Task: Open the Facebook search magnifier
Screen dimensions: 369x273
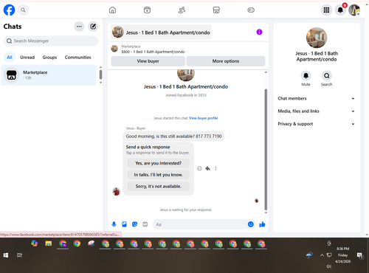Action: (23, 10)
